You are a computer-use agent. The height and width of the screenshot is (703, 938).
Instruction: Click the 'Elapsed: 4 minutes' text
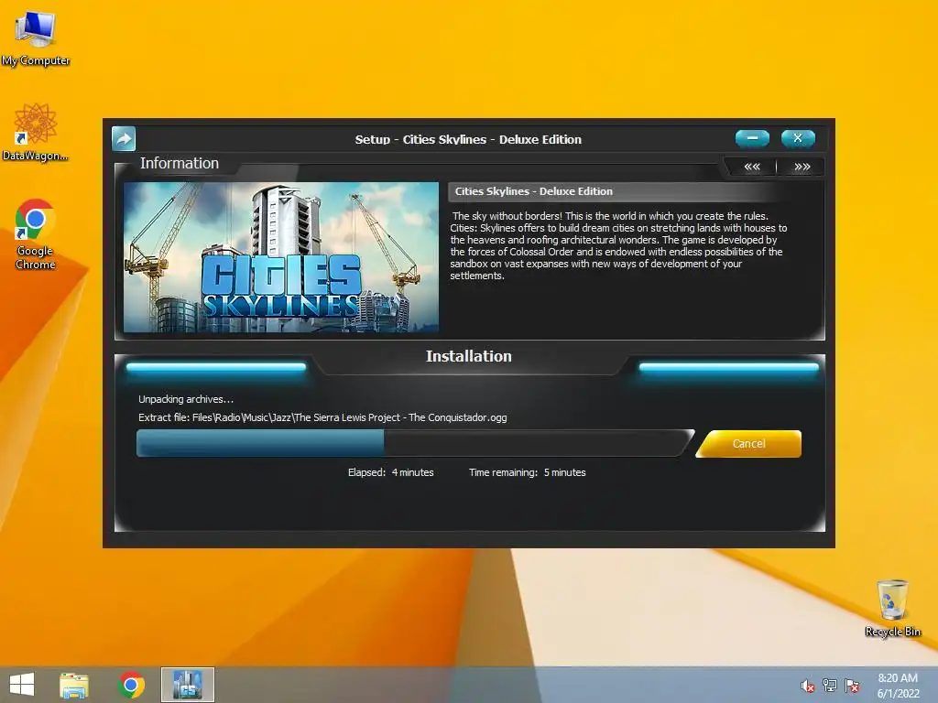click(x=390, y=472)
